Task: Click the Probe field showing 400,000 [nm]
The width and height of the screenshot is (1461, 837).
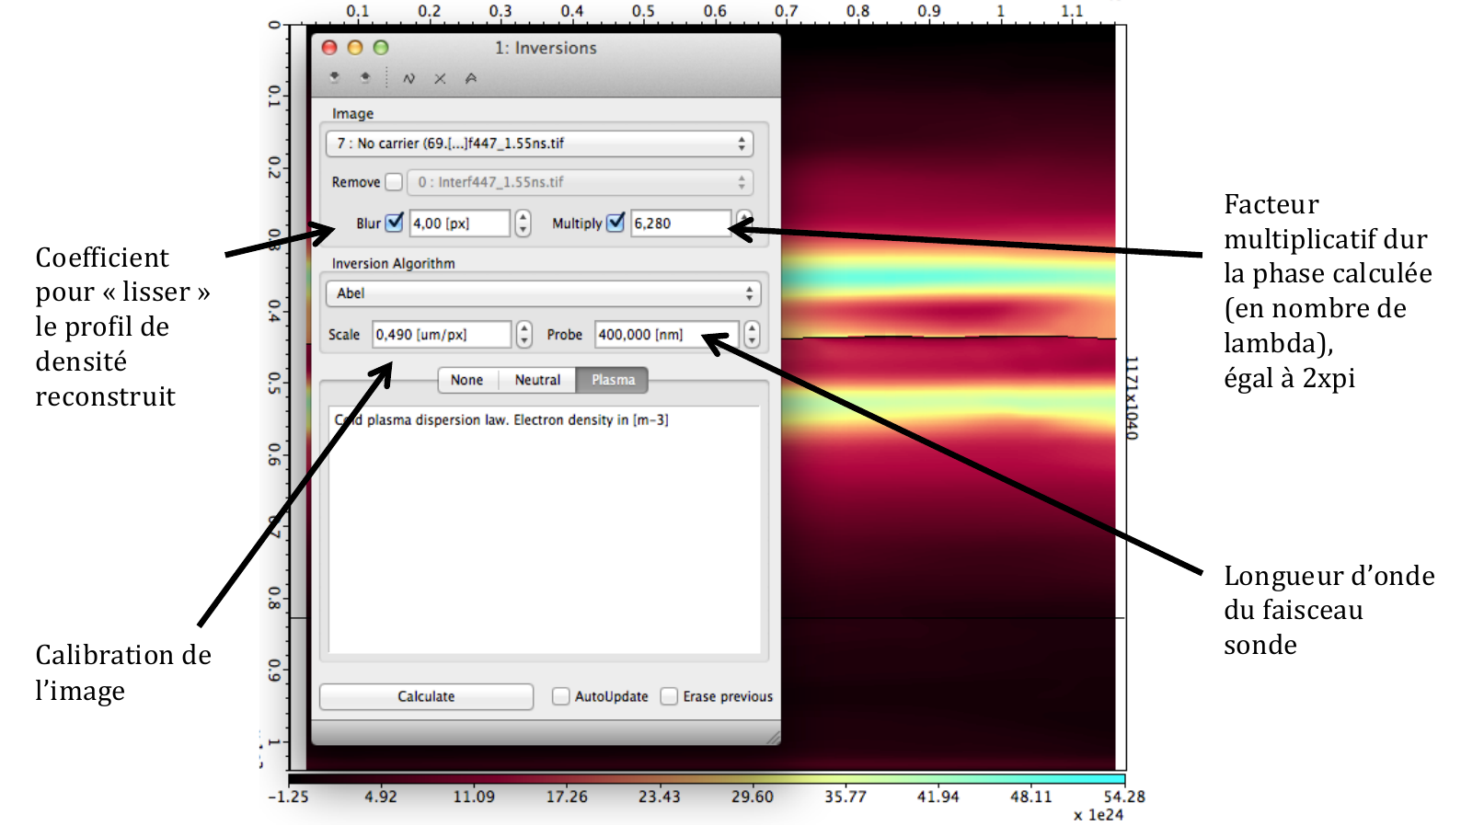Action: 666,335
